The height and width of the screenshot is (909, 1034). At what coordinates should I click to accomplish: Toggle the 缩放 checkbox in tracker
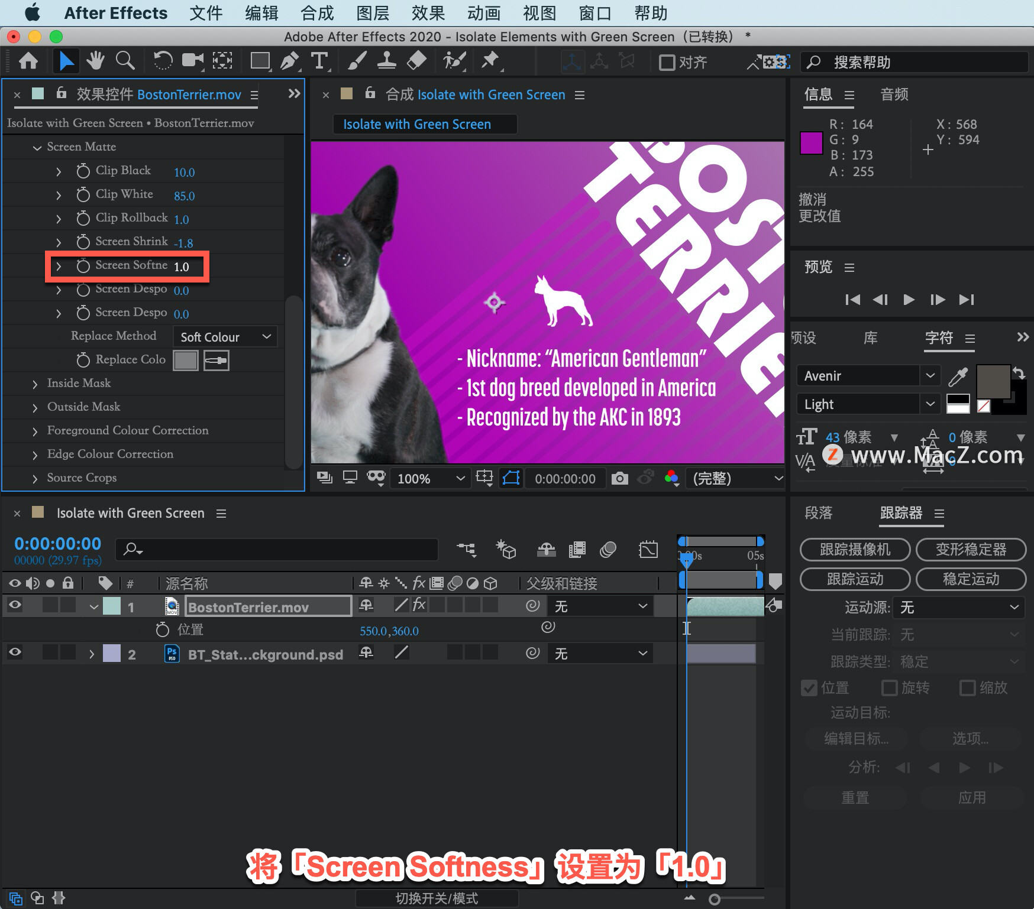pyautogui.click(x=967, y=688)
